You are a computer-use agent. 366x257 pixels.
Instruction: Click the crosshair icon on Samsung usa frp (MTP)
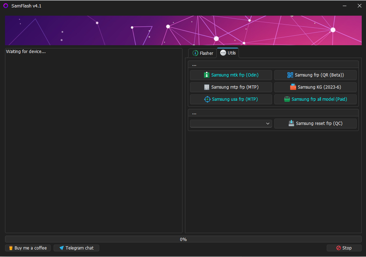(x=207, y=99)
